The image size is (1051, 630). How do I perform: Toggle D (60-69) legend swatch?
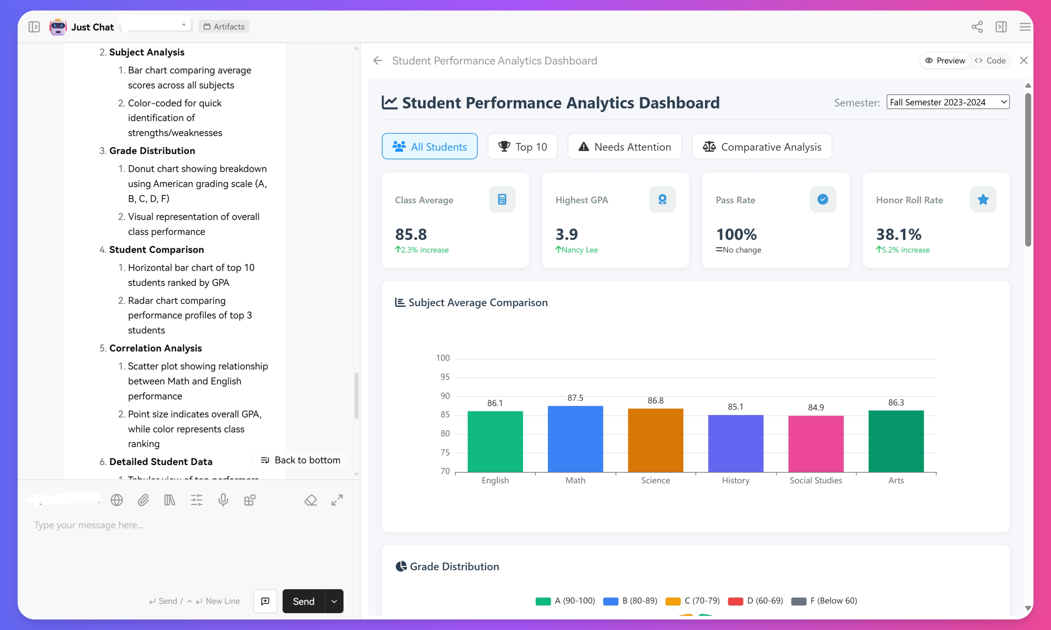click(735, 601)
